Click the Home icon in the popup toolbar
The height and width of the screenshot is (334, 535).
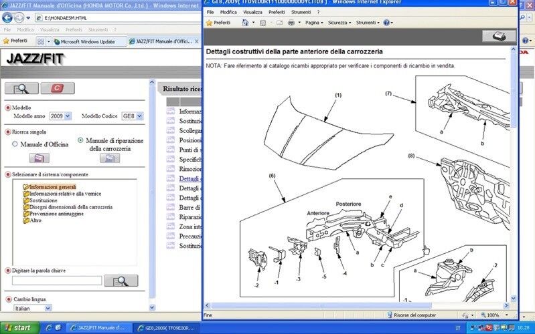[245, 23]
